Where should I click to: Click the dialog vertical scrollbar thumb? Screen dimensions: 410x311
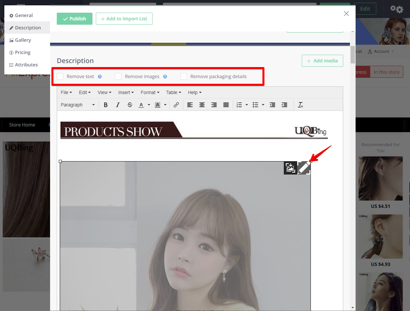pyautogui.click(x=353, y=55)
